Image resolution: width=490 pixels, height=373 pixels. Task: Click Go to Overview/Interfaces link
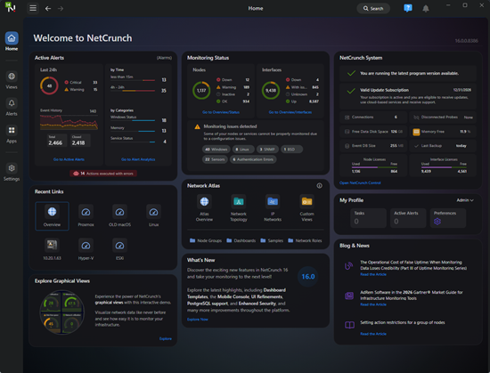tap(290, 112)
